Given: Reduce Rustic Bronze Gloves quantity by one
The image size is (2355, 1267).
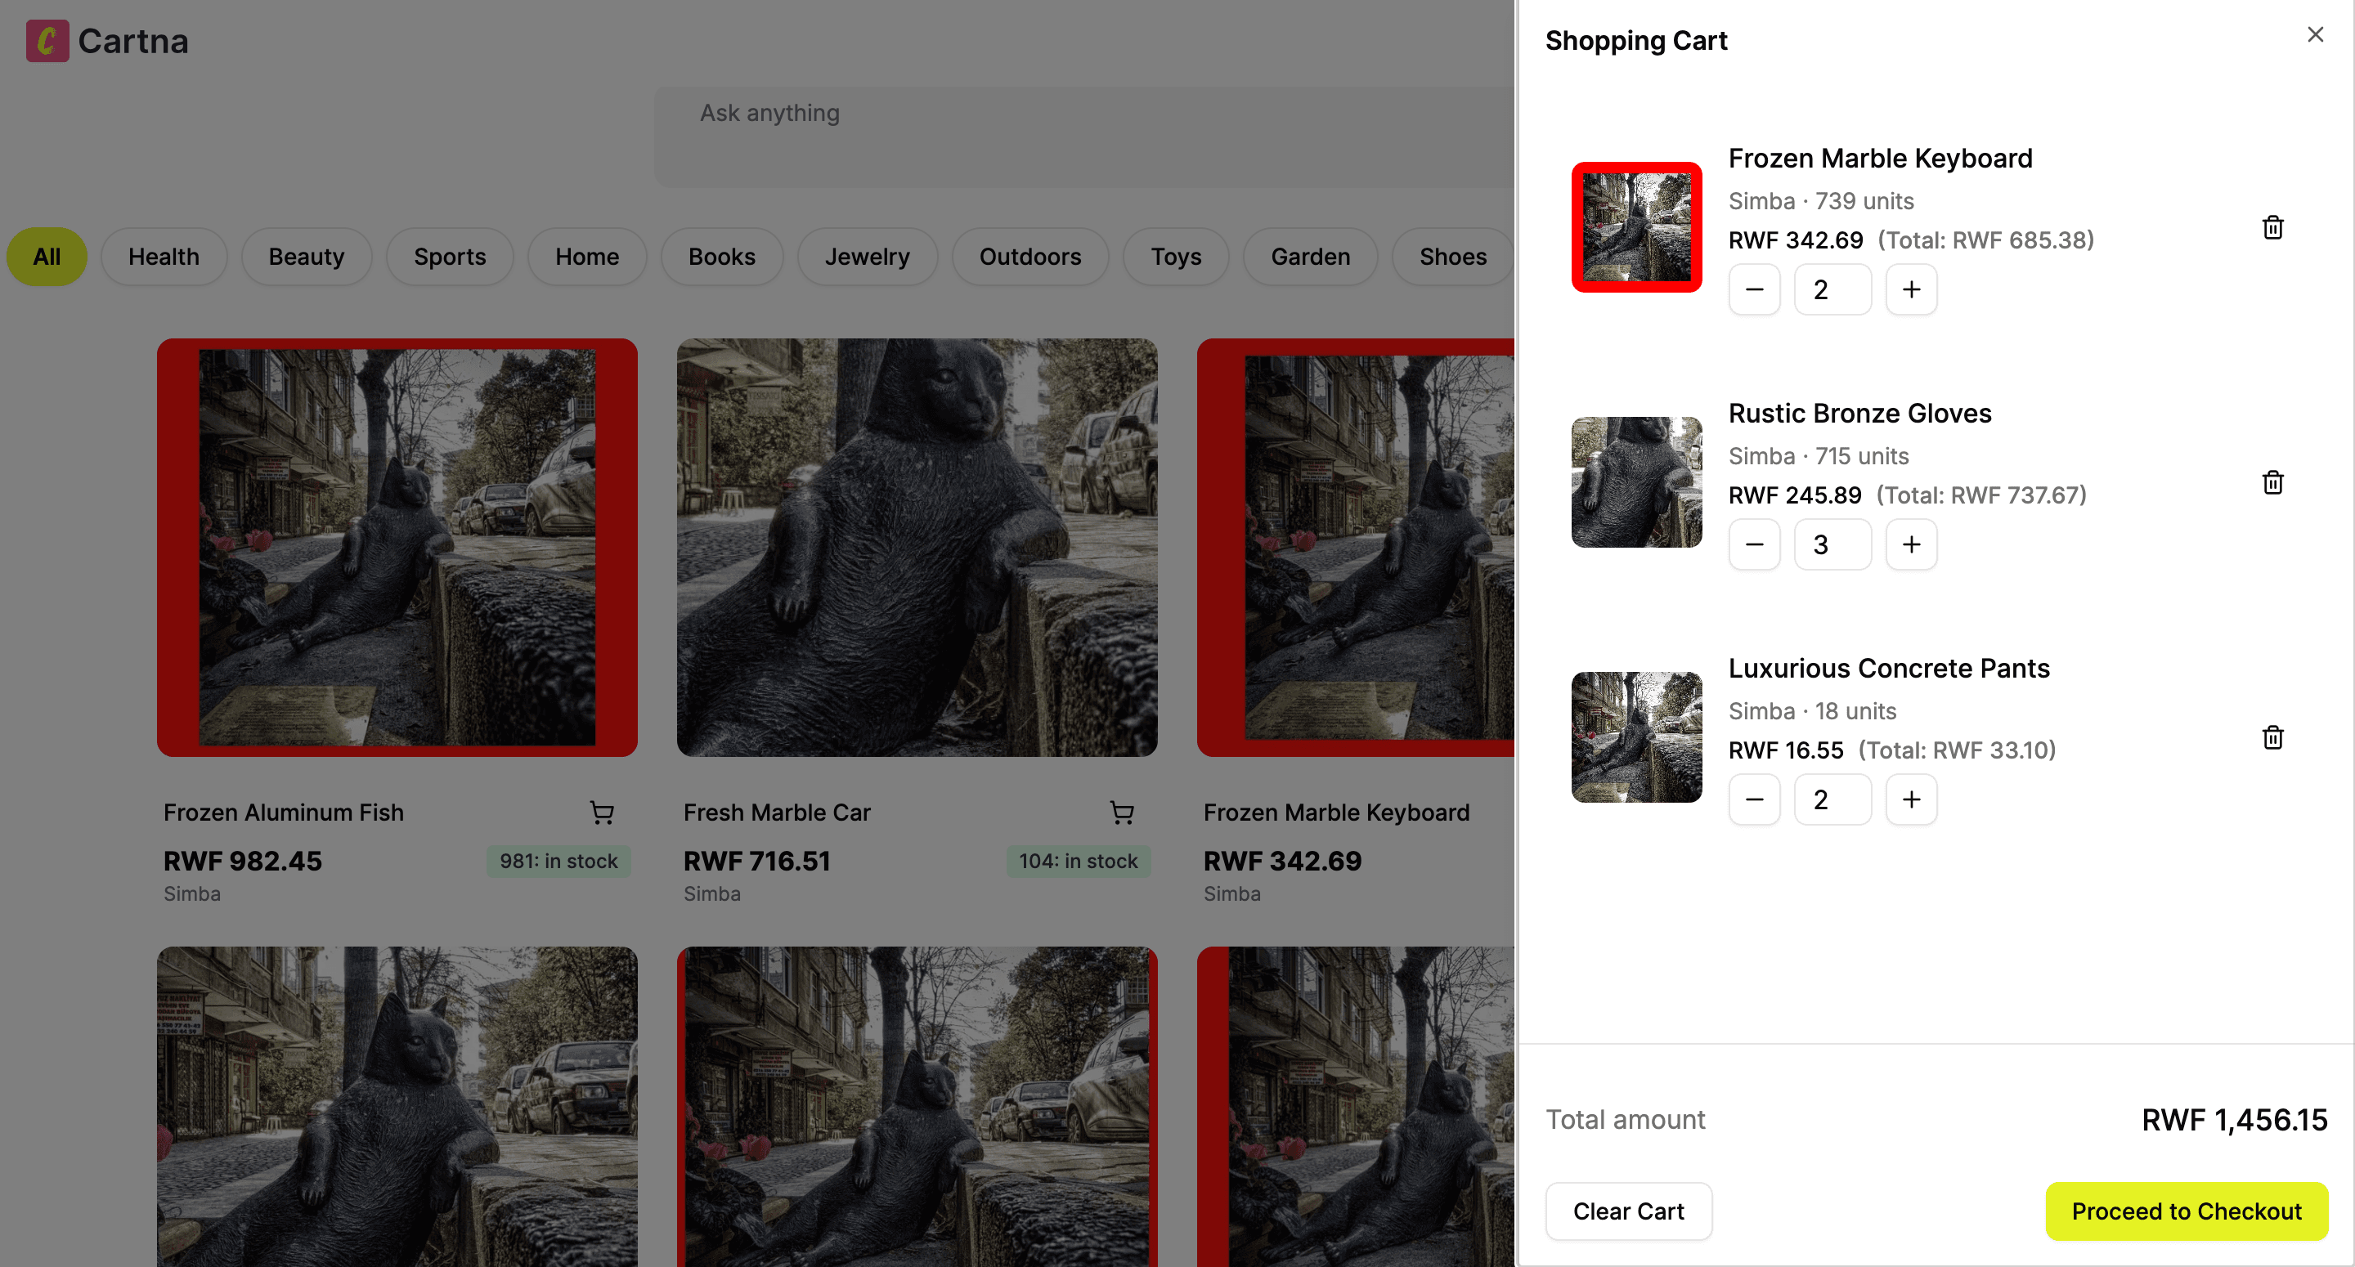Looking at the screenshot, I should [1753, 545].
